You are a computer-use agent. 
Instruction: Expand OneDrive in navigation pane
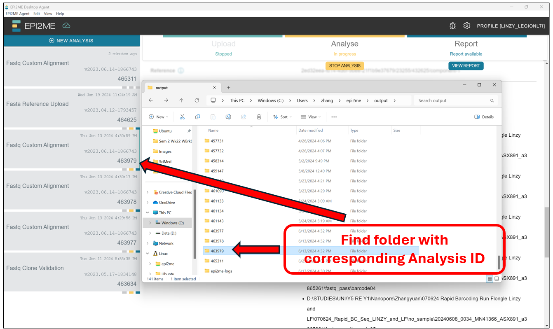coord(148,203)
